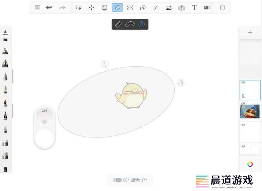Select the character image layer thumbnail

[x=250, y=111]
